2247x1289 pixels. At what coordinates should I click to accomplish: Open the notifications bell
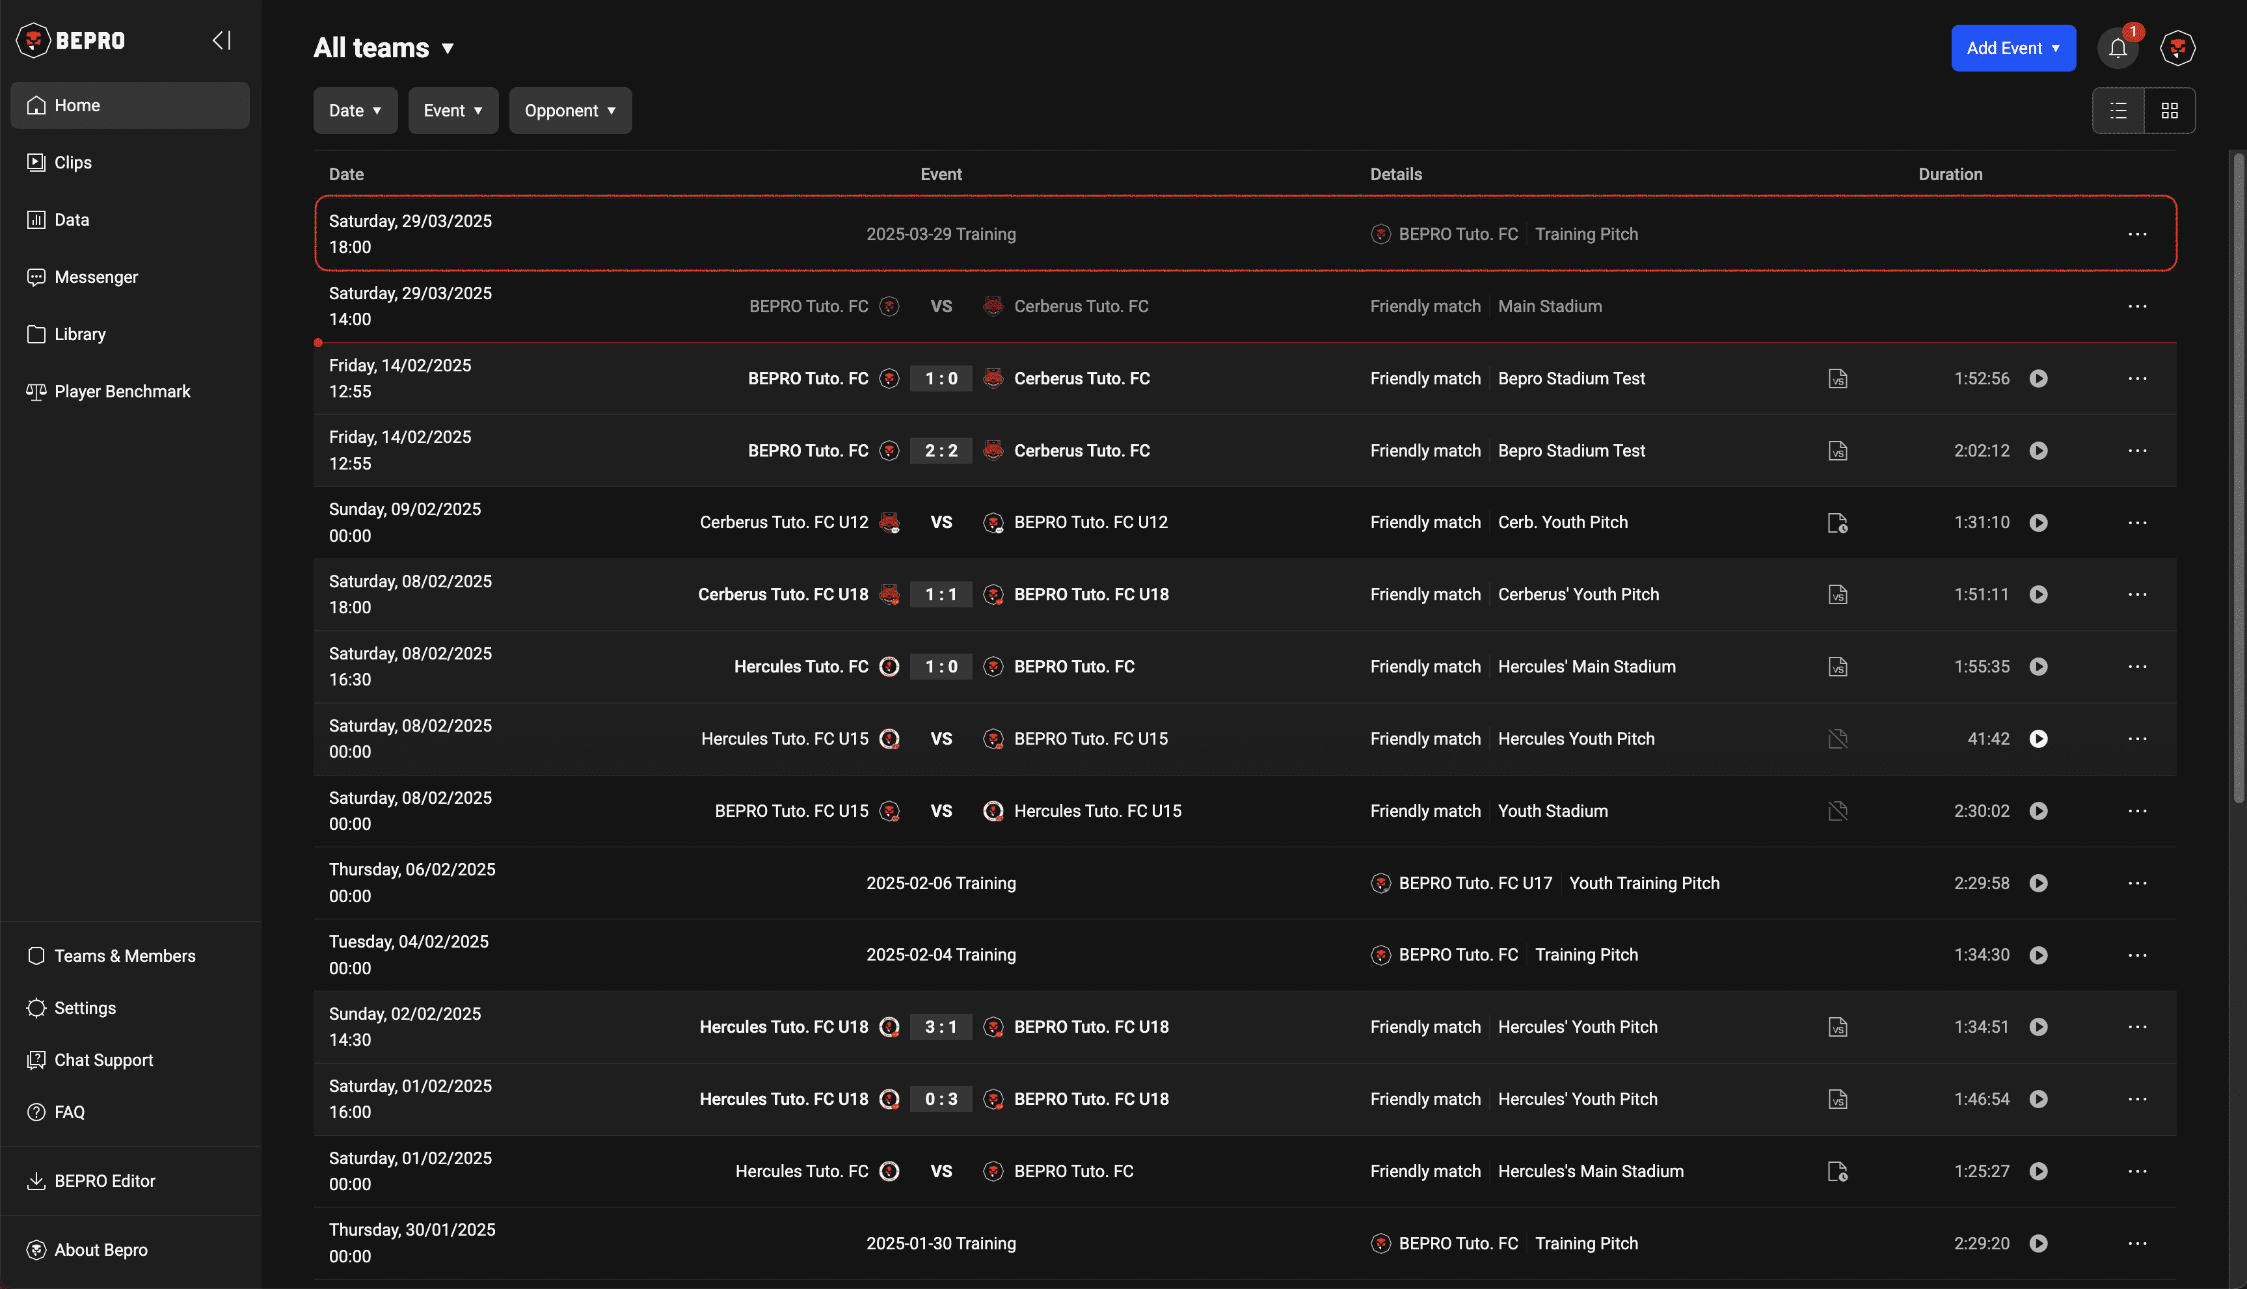pyautogui.click(x=2117, y=48)
